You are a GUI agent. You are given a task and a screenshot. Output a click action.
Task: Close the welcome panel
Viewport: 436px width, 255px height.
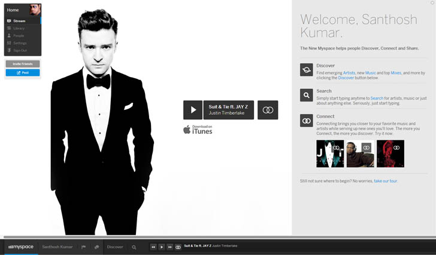[x=433, y=3]
